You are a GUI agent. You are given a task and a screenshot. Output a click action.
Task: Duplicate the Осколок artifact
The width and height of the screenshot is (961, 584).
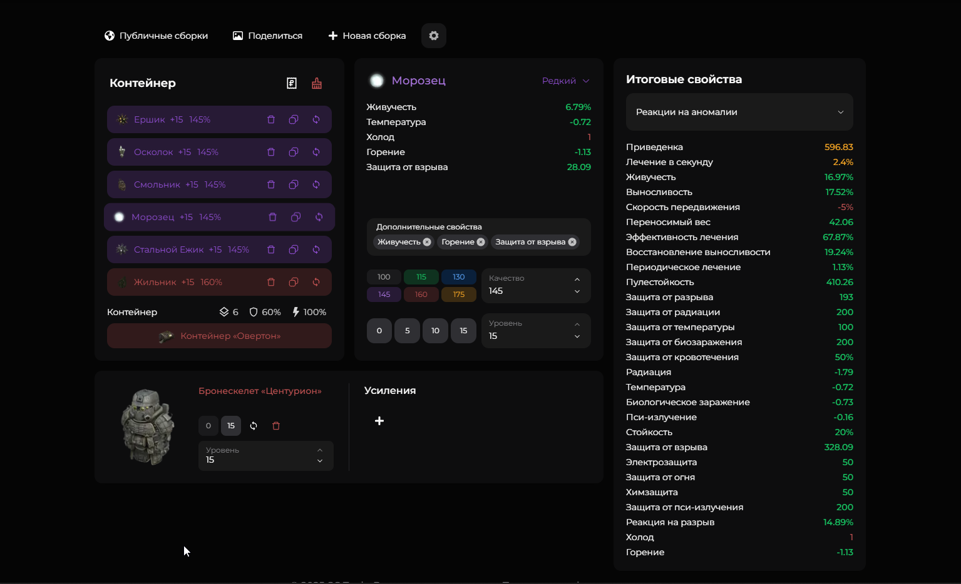point(294,152)
